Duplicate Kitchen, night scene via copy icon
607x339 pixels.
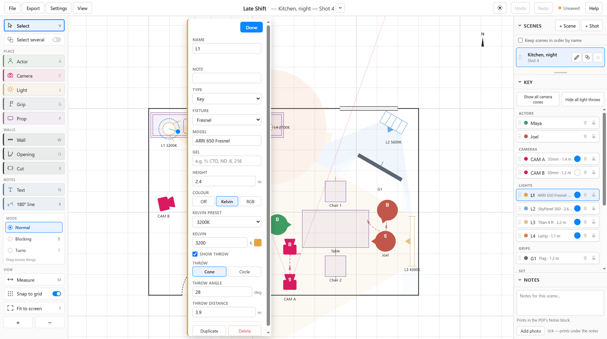click(587, 57)
